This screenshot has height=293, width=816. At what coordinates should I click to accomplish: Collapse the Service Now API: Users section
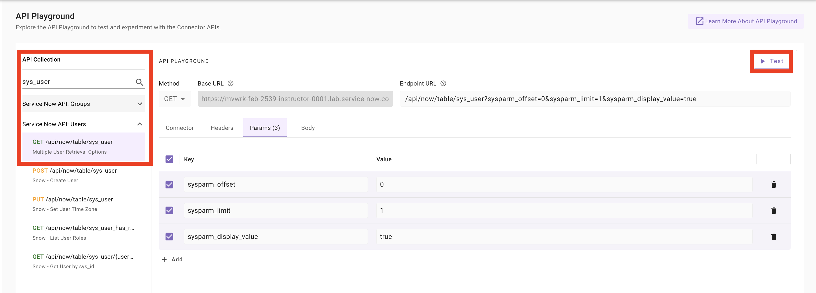83,124
